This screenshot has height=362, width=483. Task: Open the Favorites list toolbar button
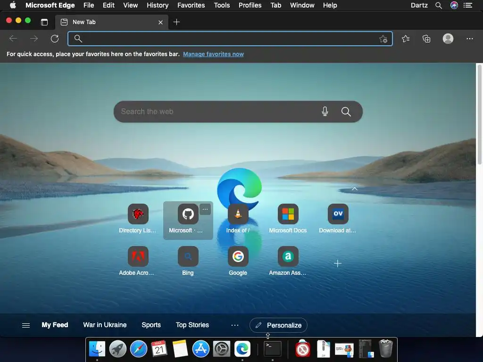(x=406, y=39)
